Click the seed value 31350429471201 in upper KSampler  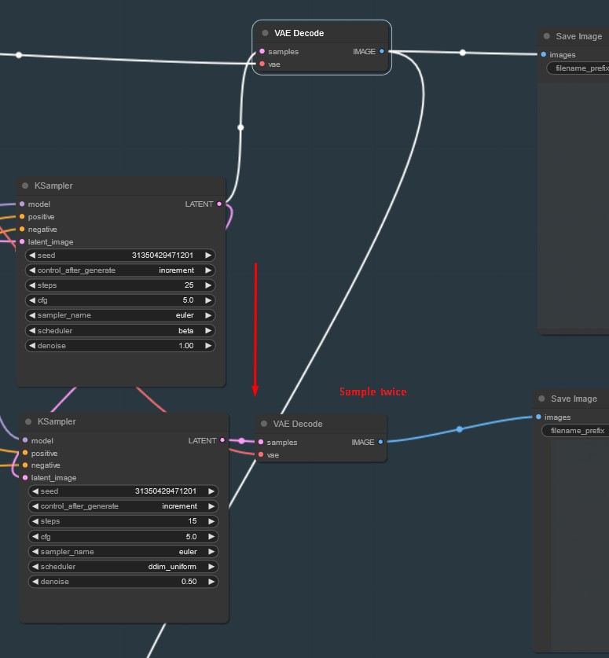[163, 255]
